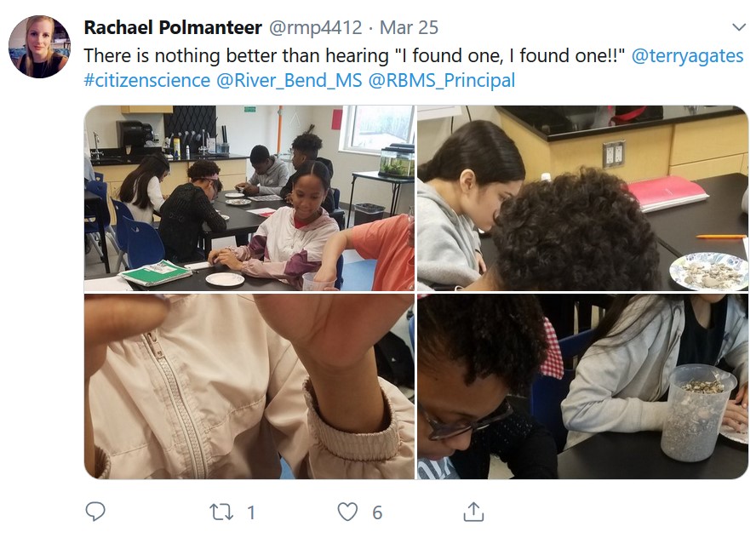Viewport: 756px width, 538px height.
Task: Like the tweet with the heart icon
Action: (347, 512)
